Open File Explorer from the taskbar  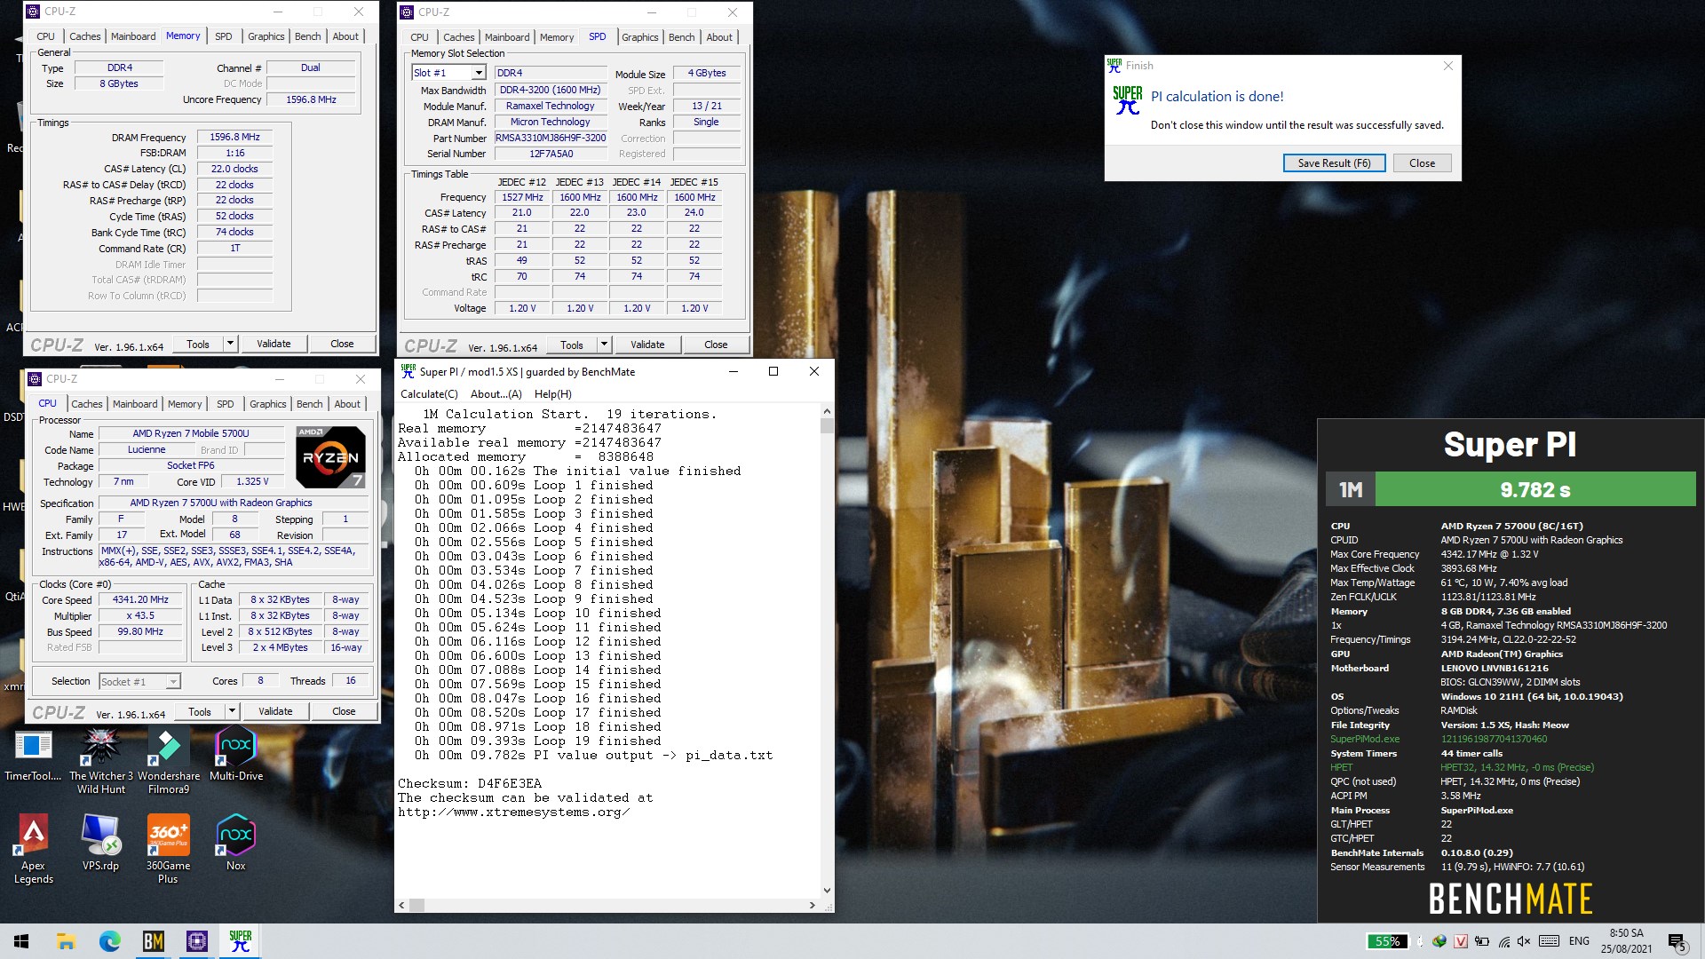(66, 941)
